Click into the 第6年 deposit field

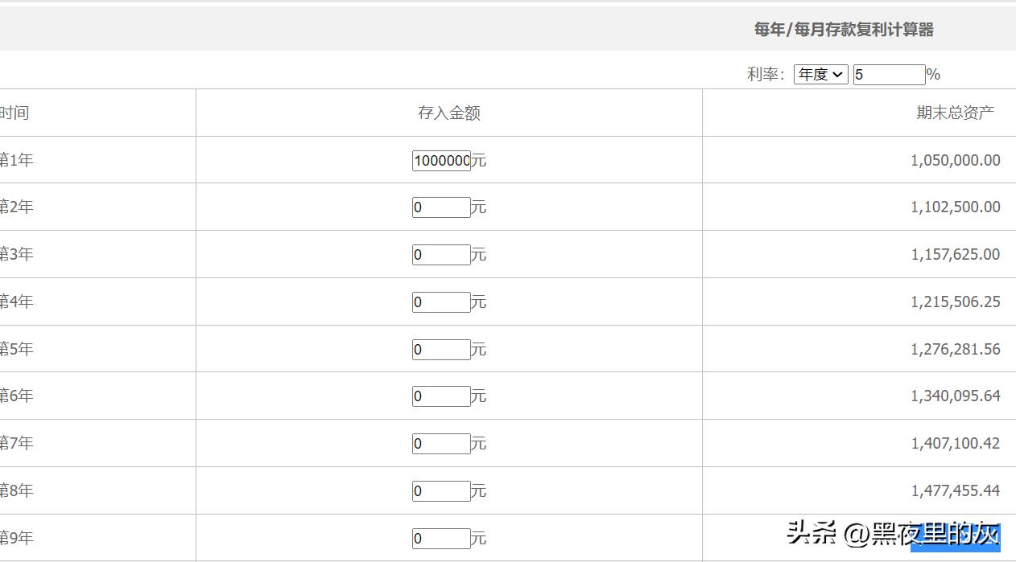[x=441, y=396]
